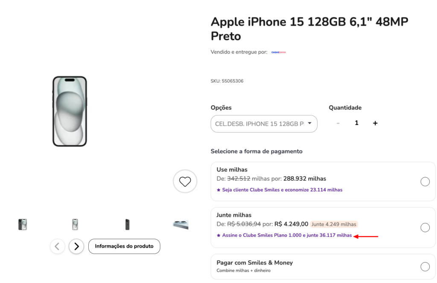Image resolution: width=437 pixels, height=283 pixels.
Task: Select the "Junte milhas" payment option
Action: point(425,227)
